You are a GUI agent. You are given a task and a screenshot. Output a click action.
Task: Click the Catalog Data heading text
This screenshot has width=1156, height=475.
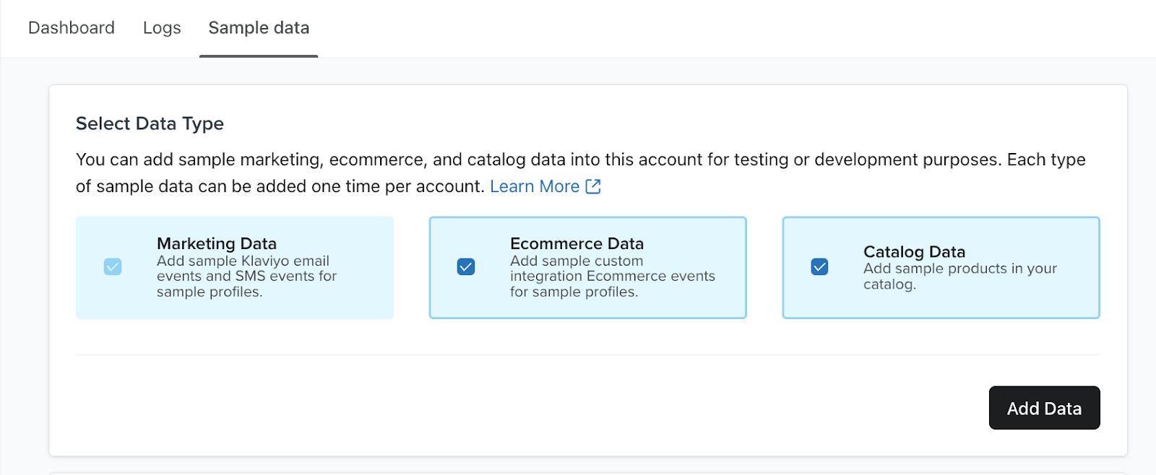(x=914, y=252)
